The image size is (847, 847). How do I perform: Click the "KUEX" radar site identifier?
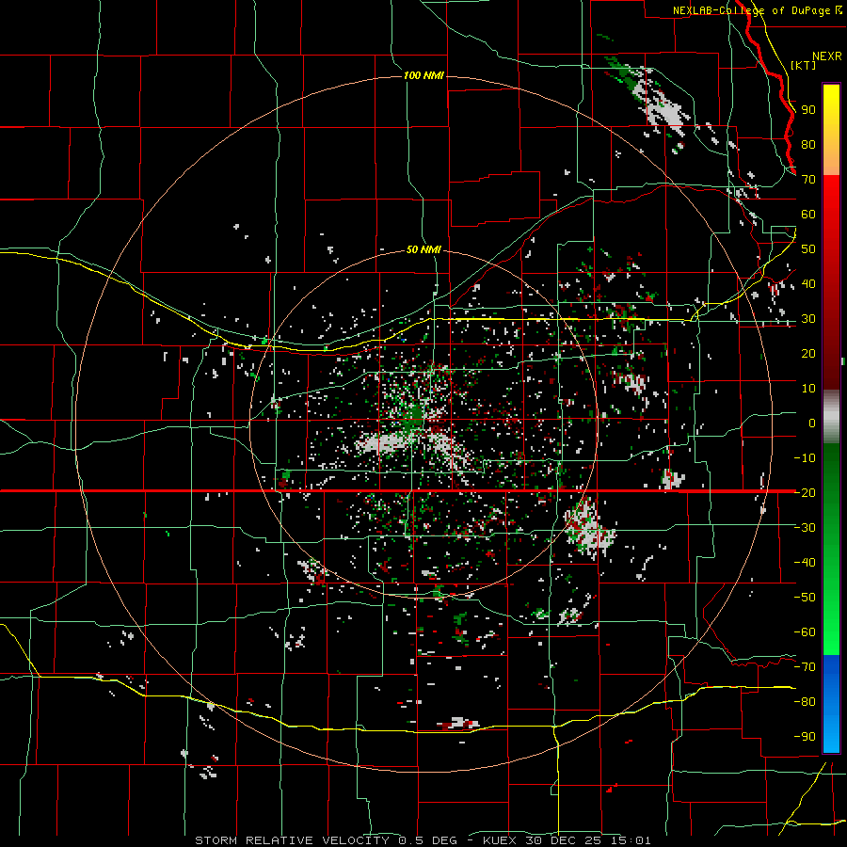point(500,840)
